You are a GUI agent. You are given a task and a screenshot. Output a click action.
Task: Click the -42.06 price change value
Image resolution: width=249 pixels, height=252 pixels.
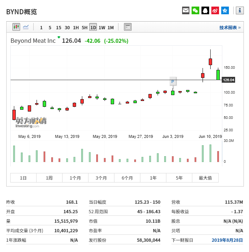93,41
